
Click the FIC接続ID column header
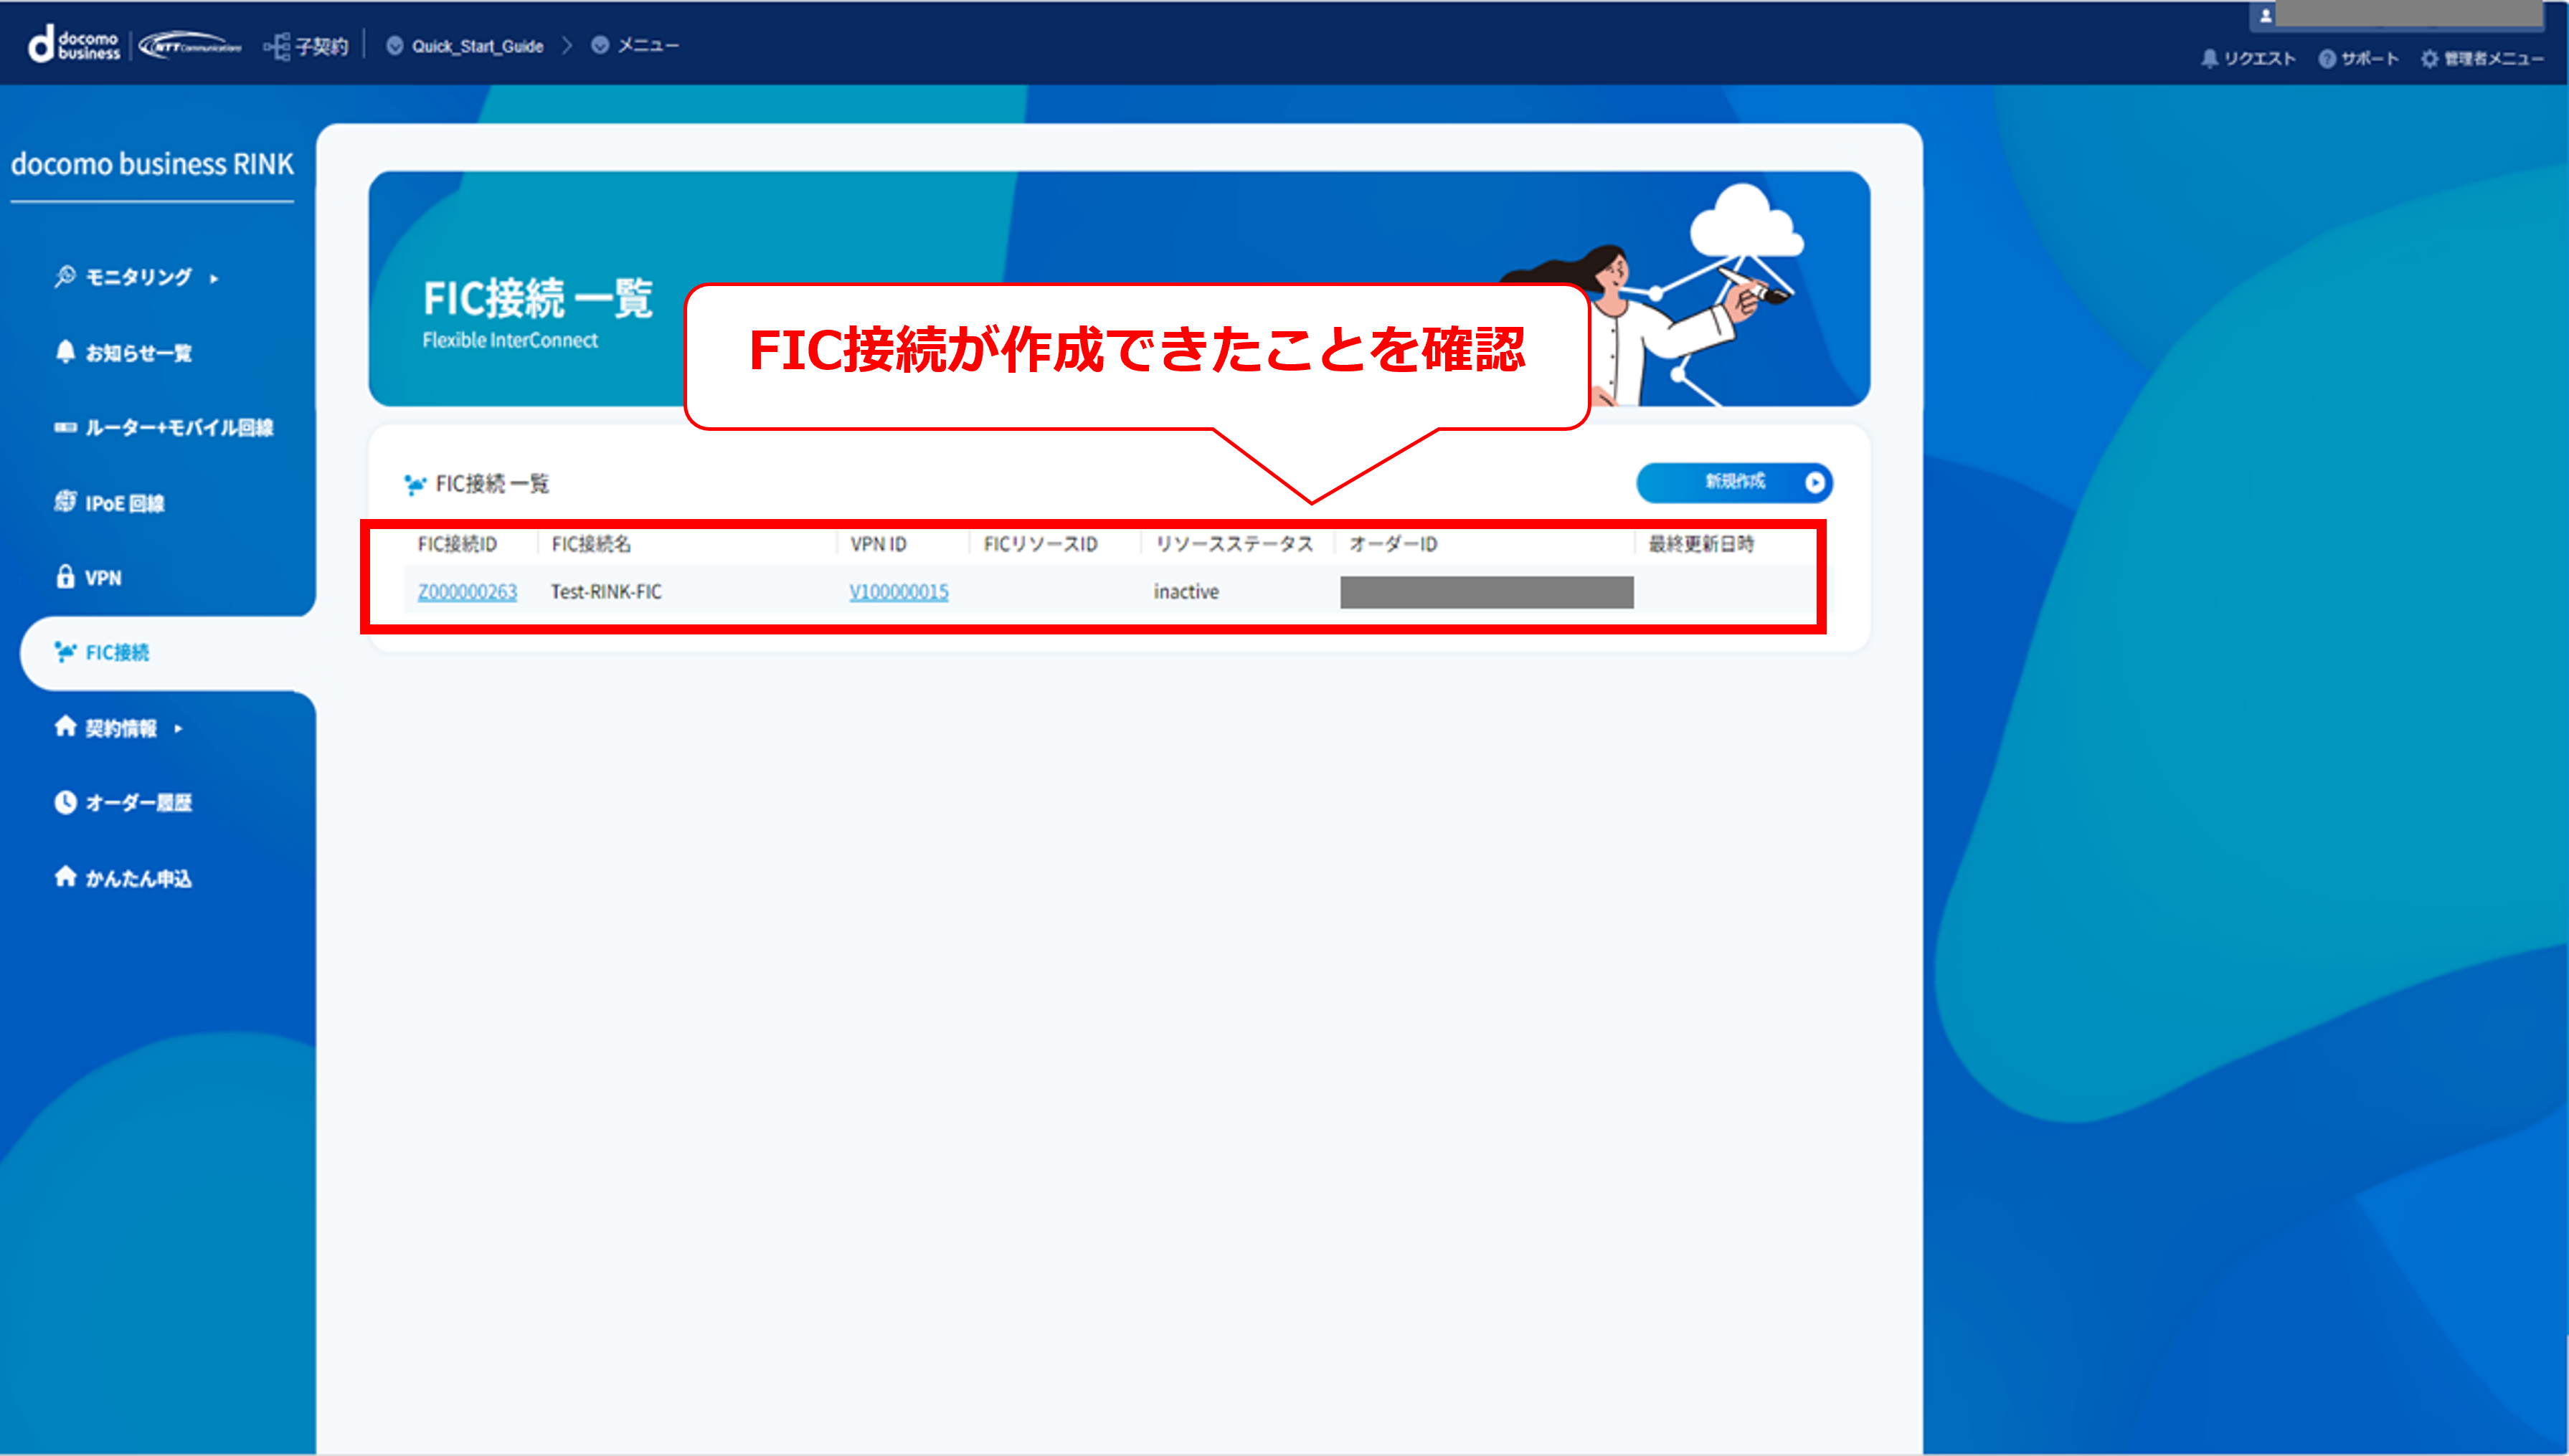pos(457,544)
